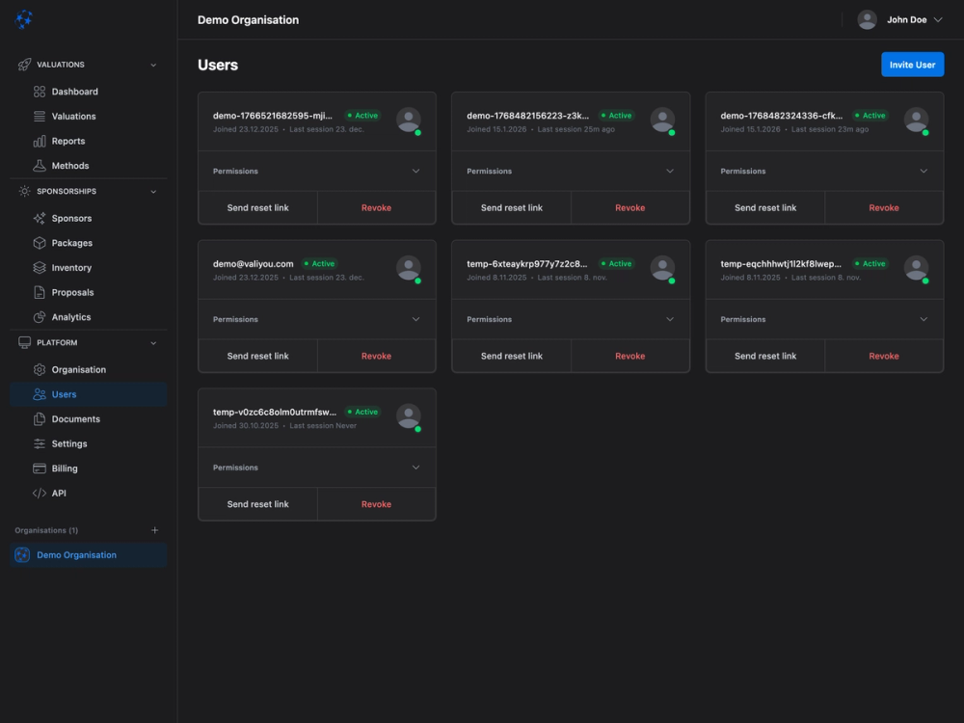Open Settings from the Platform menu
This screenshot has width=964, height=723.
point(67,443)
